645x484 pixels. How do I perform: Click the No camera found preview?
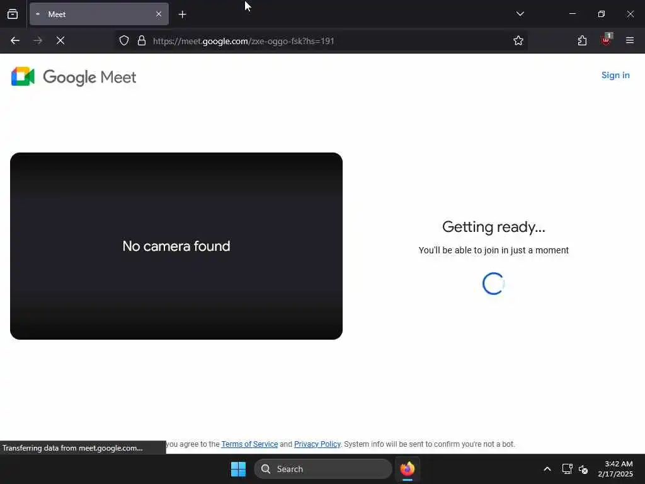click(176, 246)
